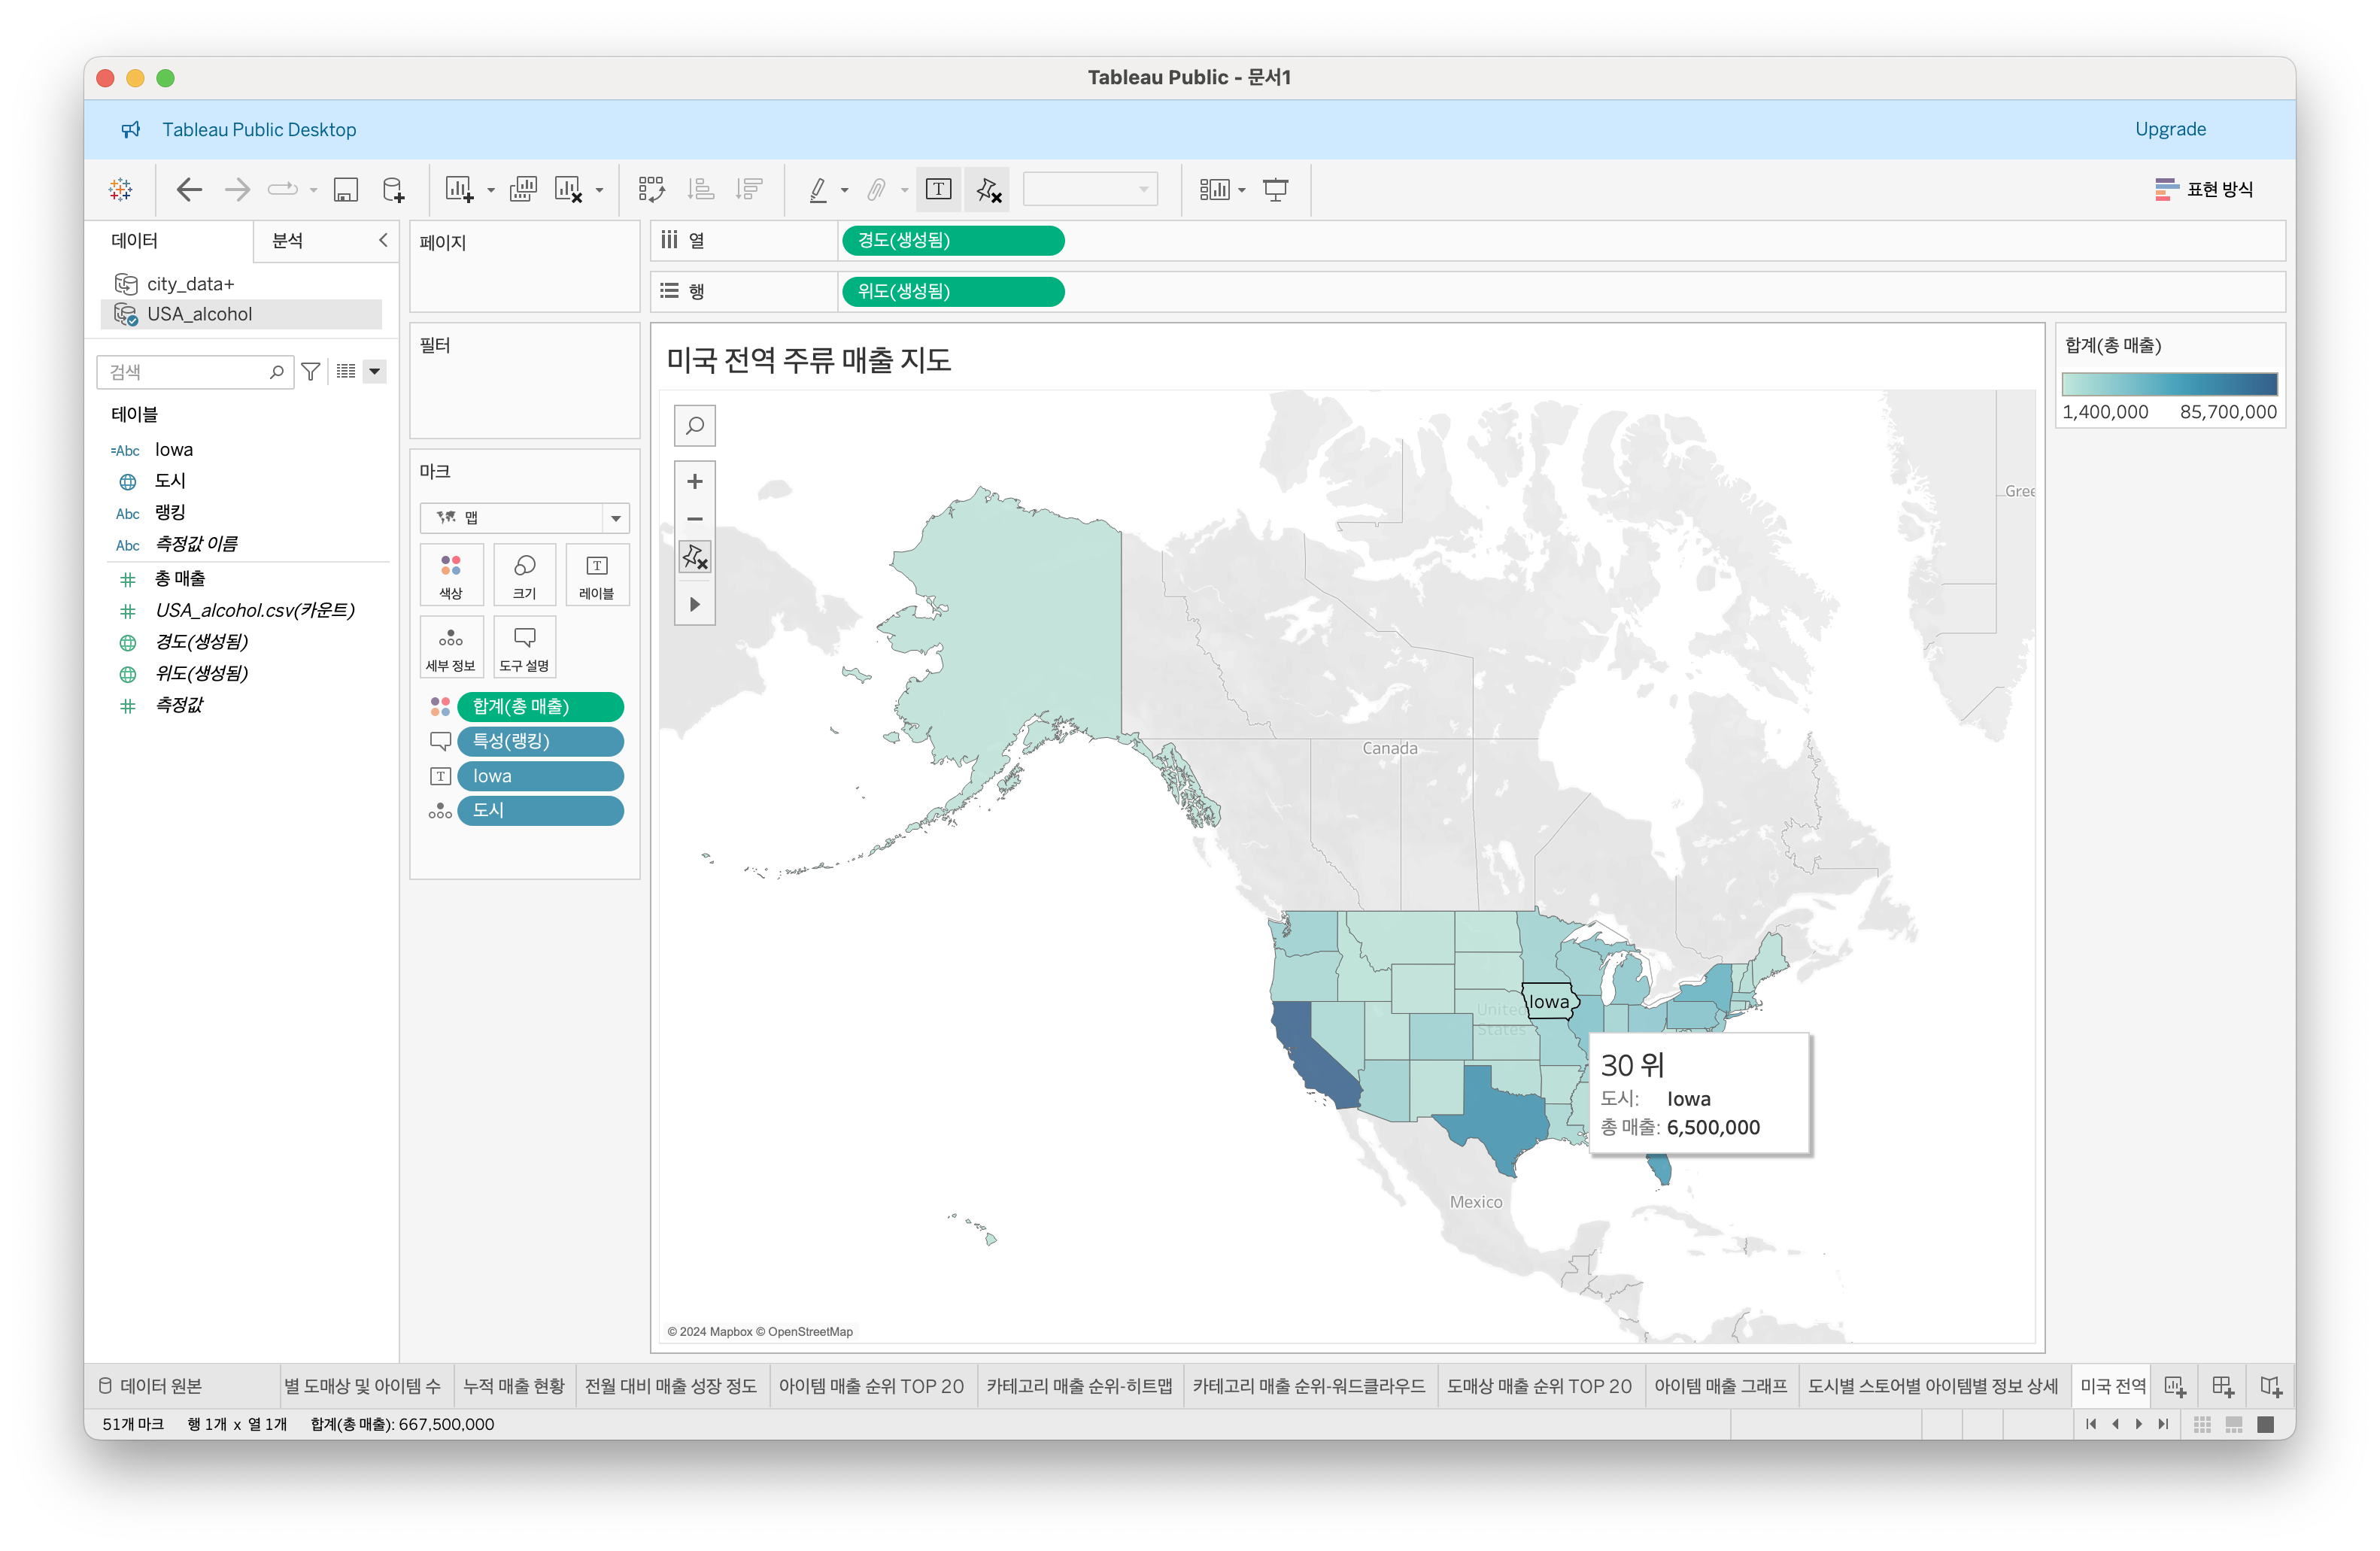
Task: Click the Swap rows and columns icon
Action: (x=651, y=190)
